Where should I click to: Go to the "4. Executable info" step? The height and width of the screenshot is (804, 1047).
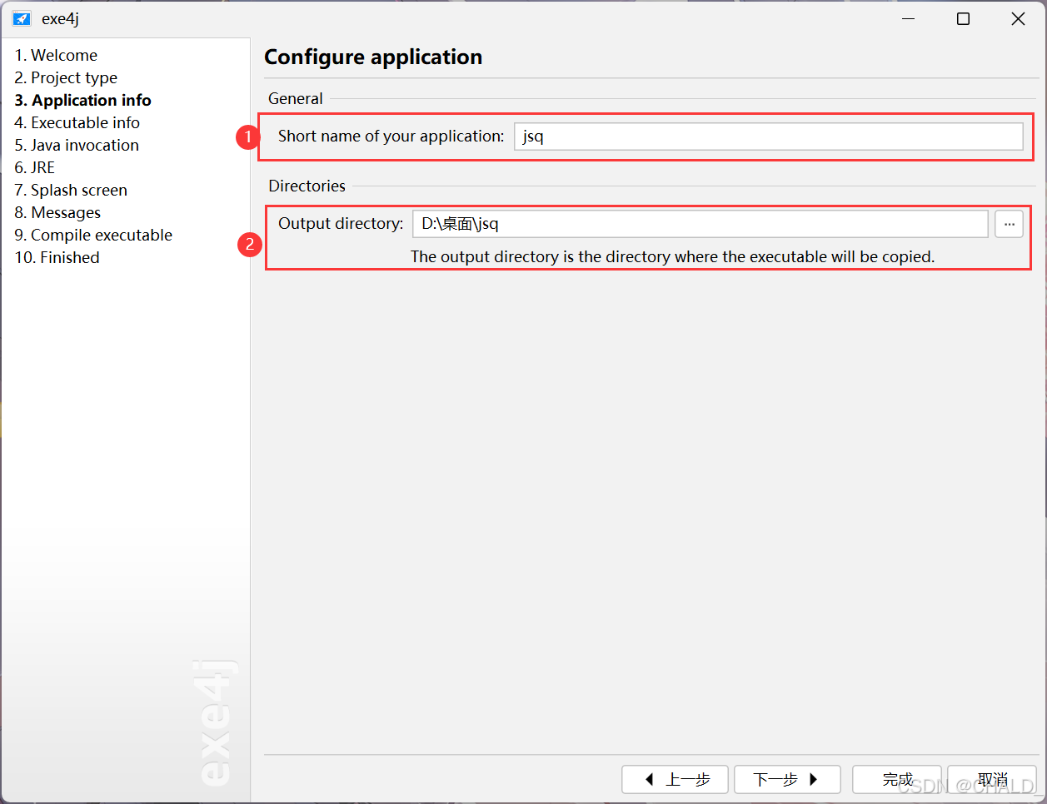[x=77, y=122]
